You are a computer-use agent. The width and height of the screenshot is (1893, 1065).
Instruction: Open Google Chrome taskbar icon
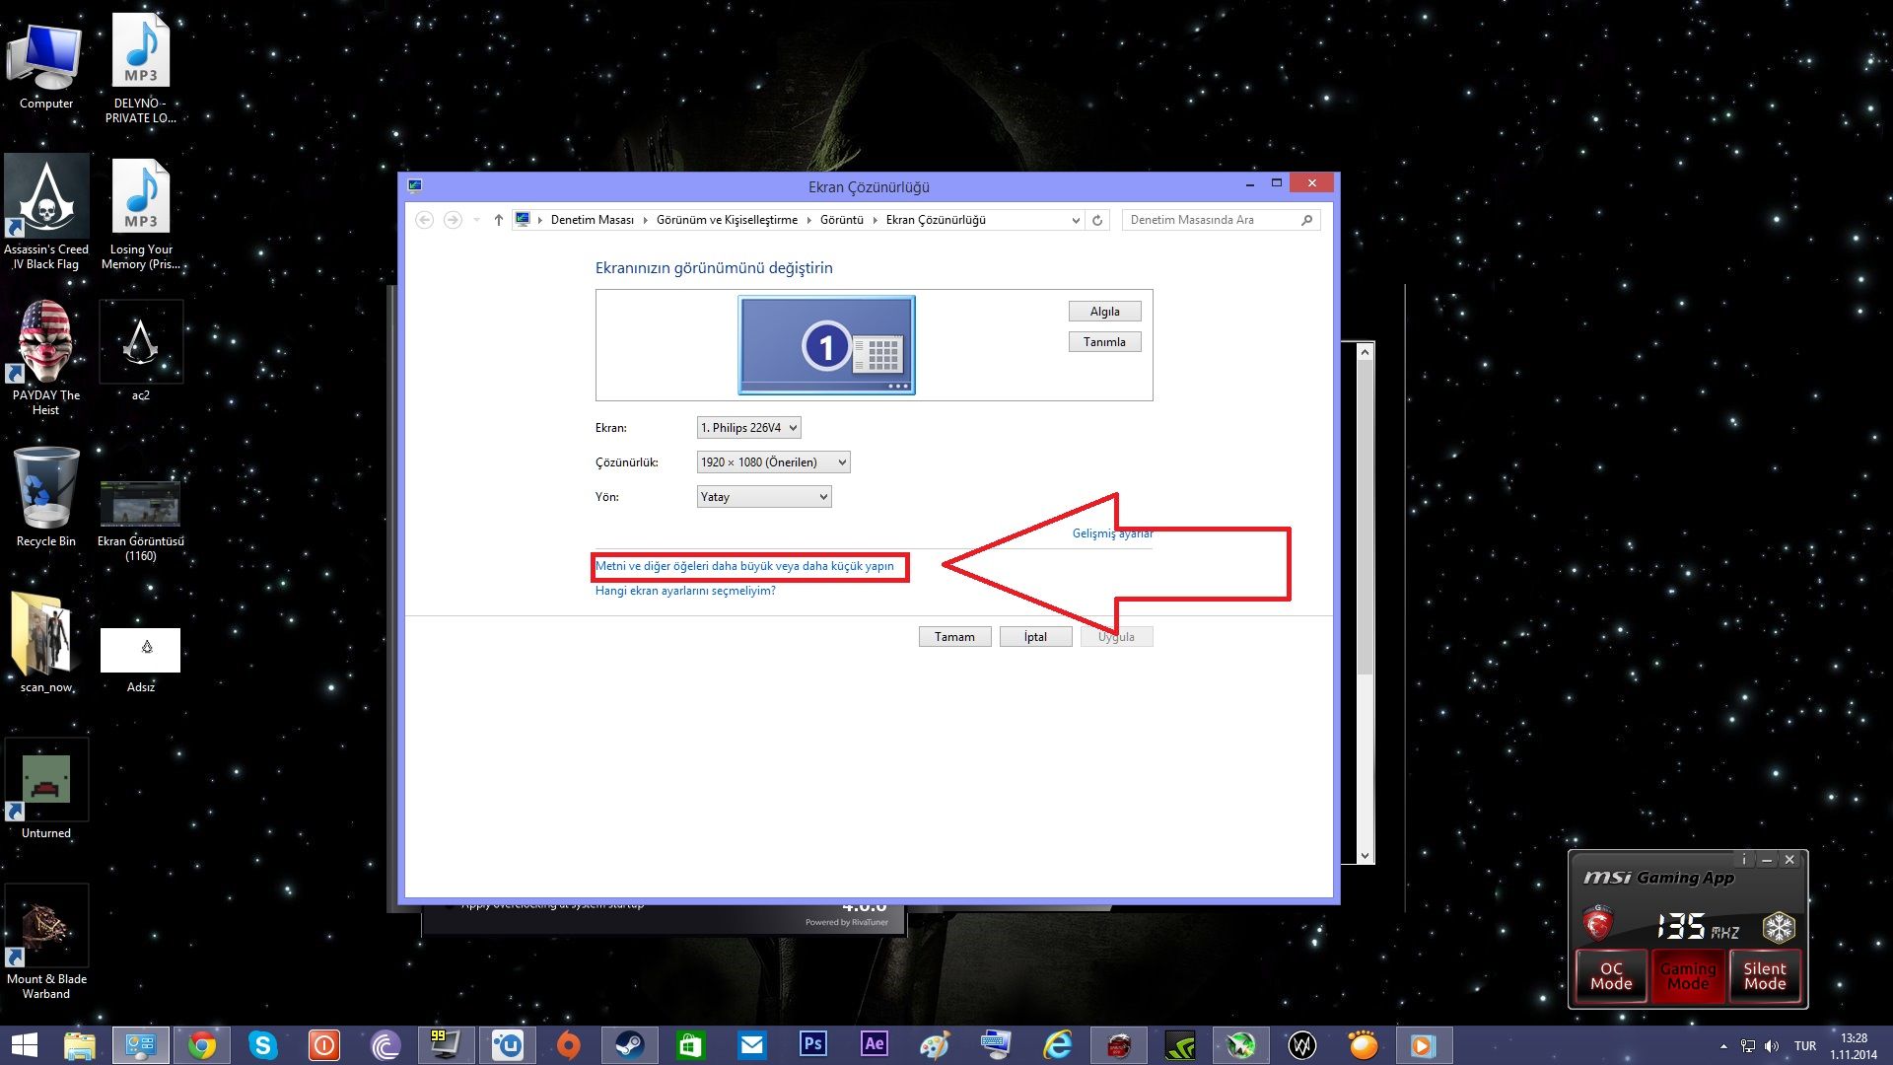click(x=202, y=1044)
